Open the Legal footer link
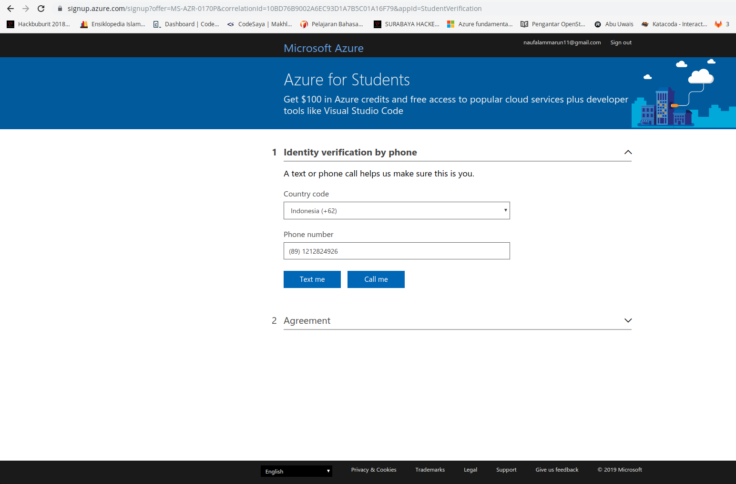 [470, 470]
